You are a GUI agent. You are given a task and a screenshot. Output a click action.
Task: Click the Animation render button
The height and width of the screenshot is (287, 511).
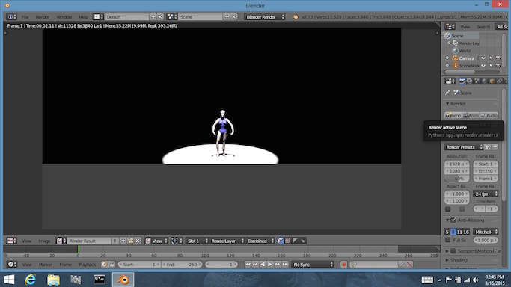point(471,115)
